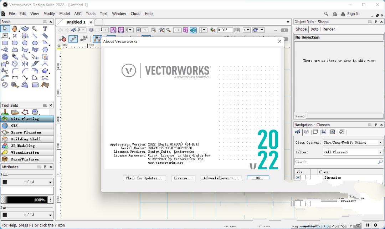Image resolution: width=385 pixels, height=229 pixels.
Task: Open the render mode teapot dropdown arrow
Action: [x=262, y=30]
